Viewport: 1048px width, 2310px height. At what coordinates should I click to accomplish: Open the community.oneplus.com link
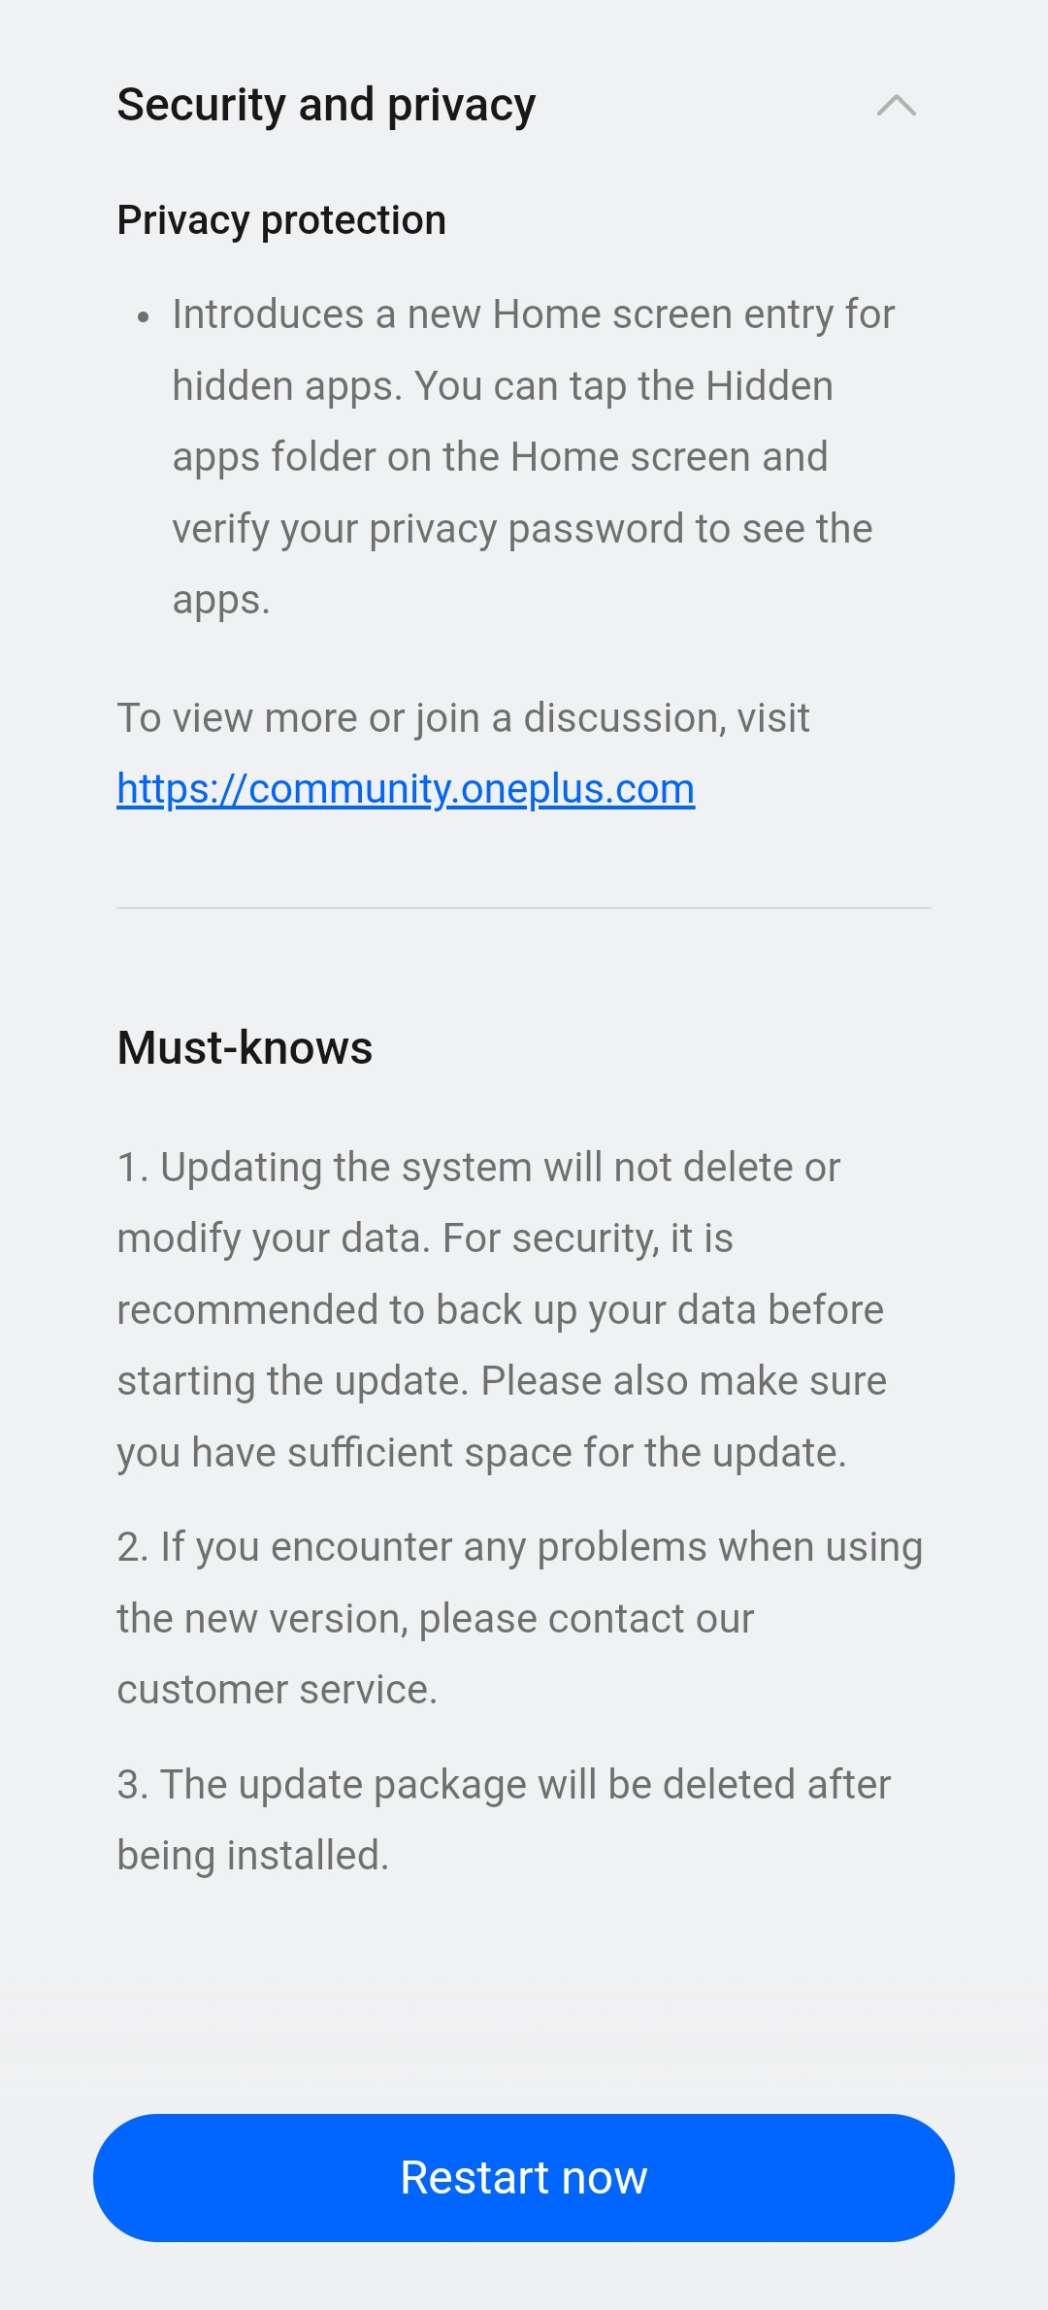(x=406, y=789)
